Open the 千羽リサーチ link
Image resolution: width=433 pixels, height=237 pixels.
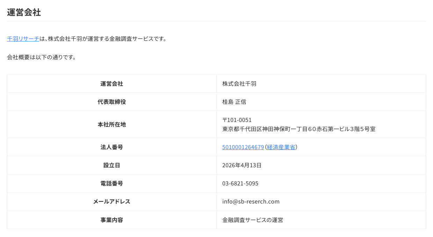[x=23, y=39]
